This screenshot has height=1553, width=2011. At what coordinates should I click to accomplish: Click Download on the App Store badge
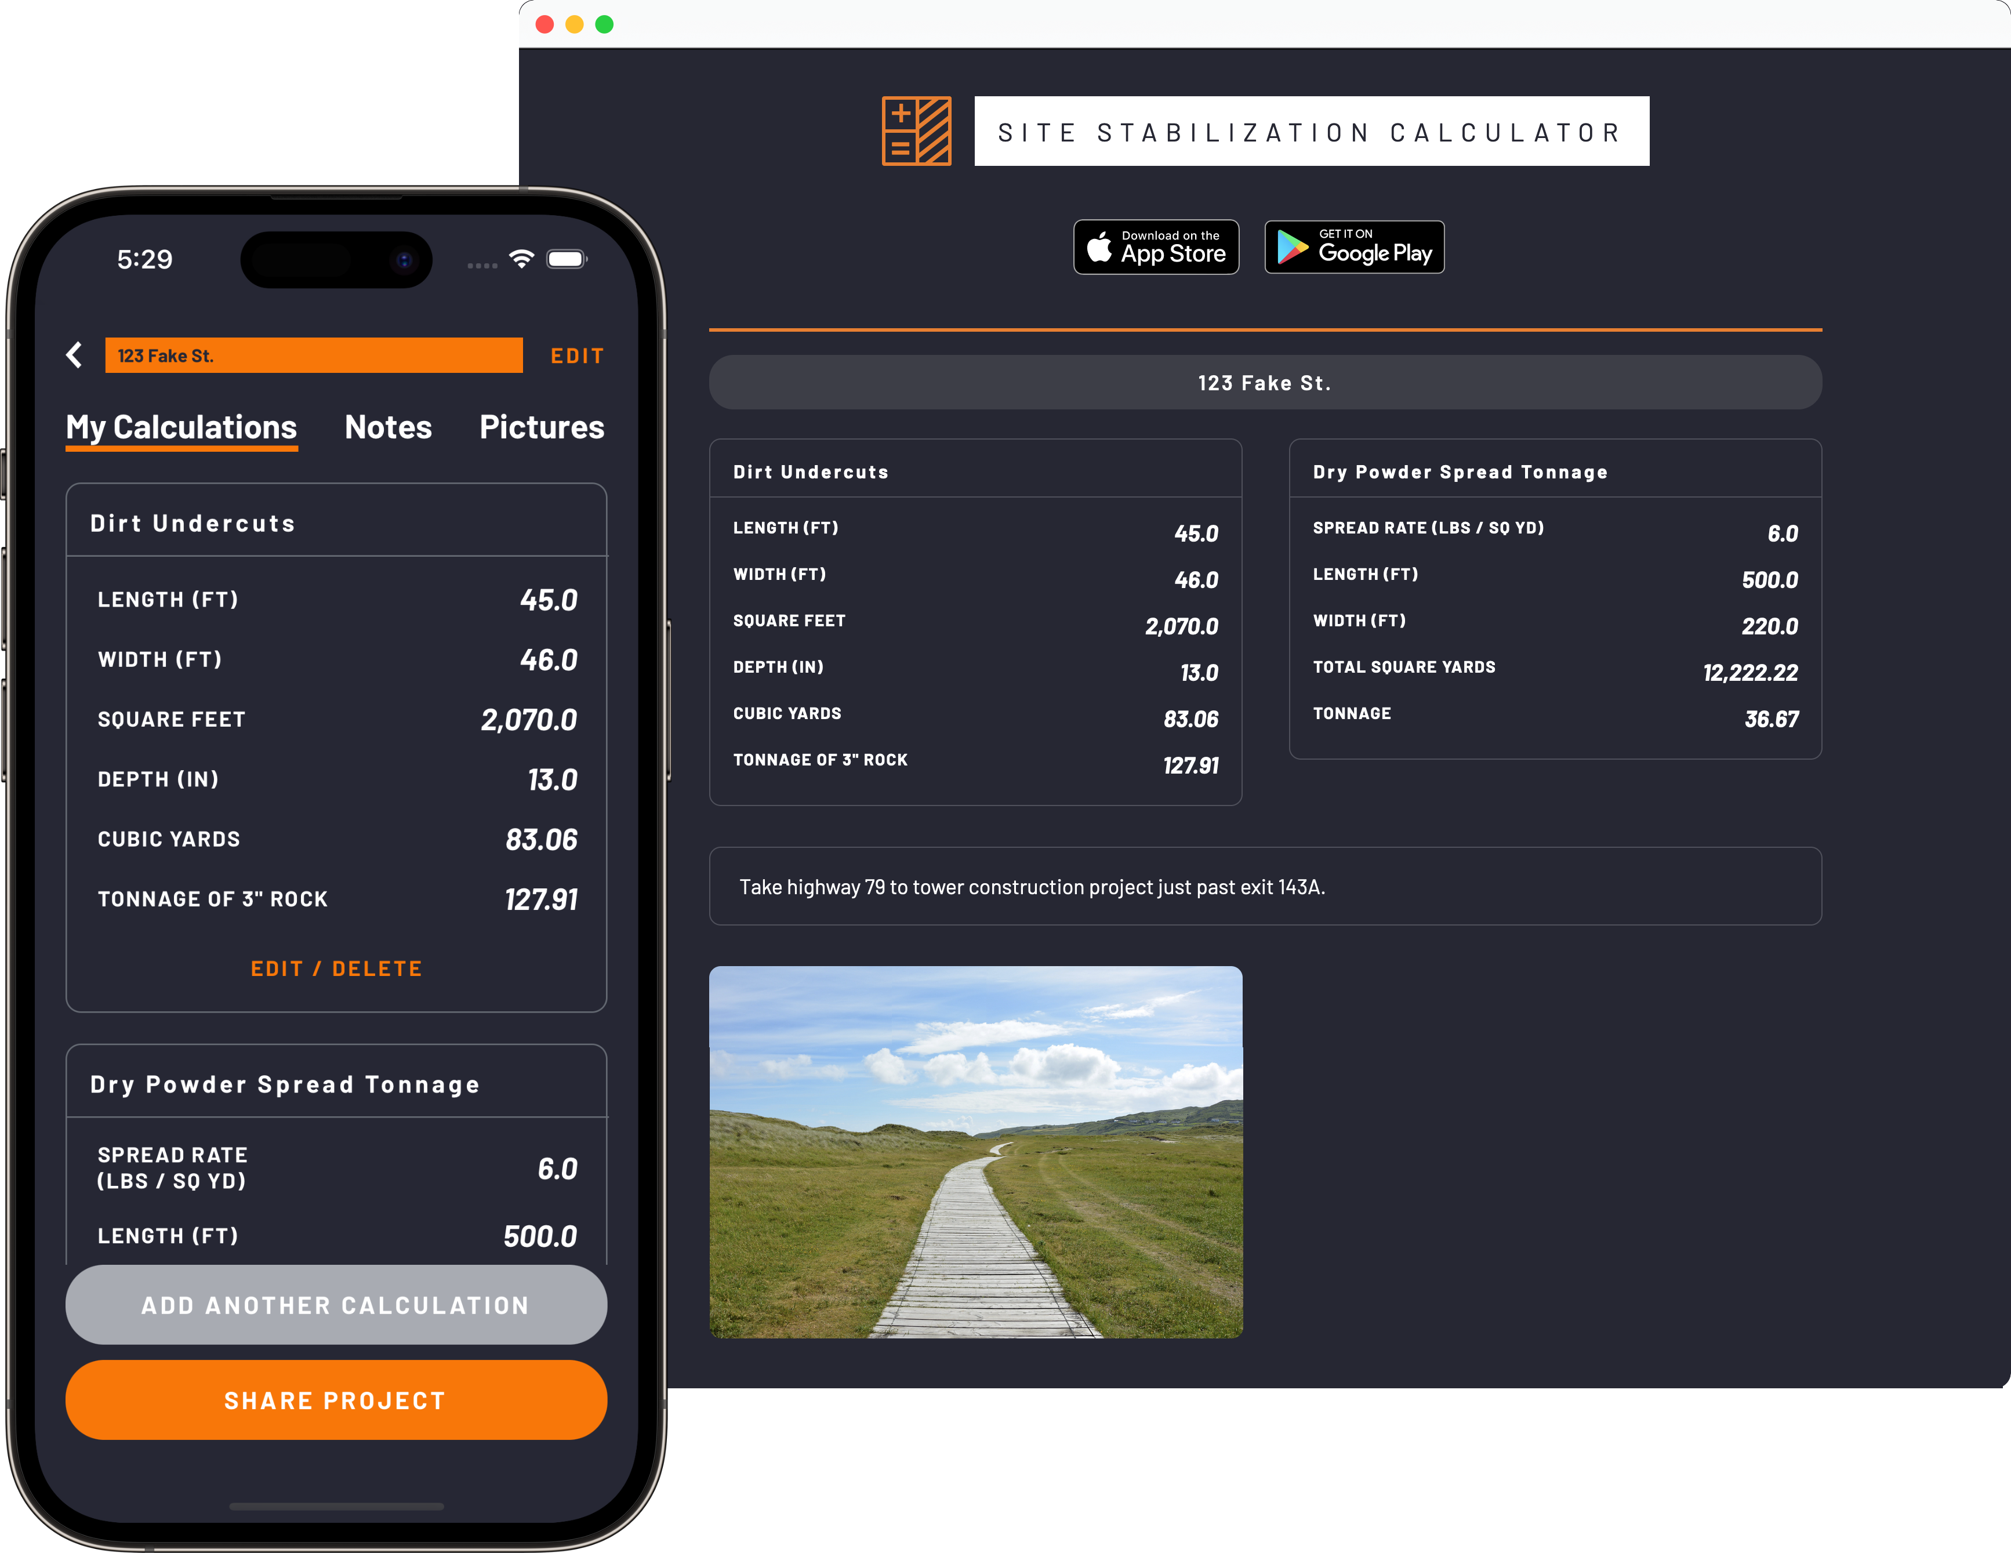point(1156,247)
